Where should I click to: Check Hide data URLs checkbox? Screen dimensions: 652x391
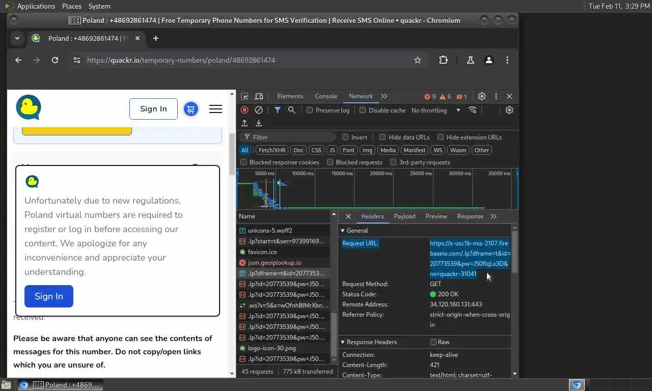click(x=383, y=137)
